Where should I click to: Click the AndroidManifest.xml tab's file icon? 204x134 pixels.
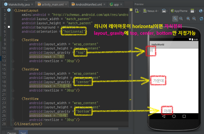73,4
